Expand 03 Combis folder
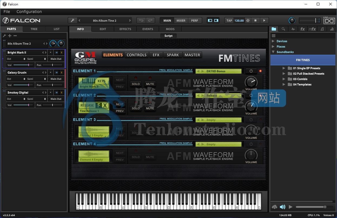Image resolution: width=337 pixels, height=218 pixels. point(284,79)
